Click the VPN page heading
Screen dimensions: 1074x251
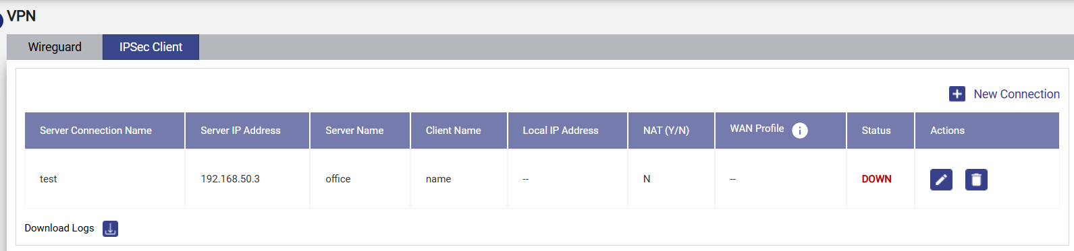(22, 16)
